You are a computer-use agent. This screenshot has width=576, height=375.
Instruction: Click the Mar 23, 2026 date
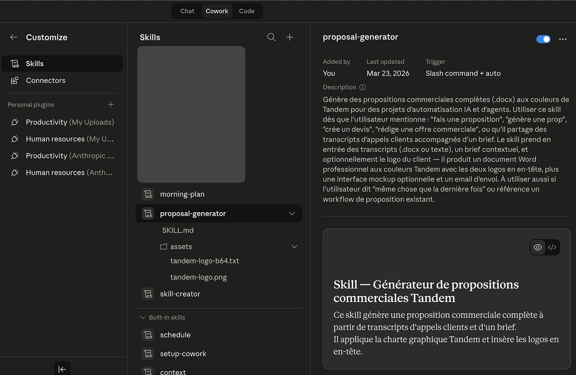pos(388,73)
